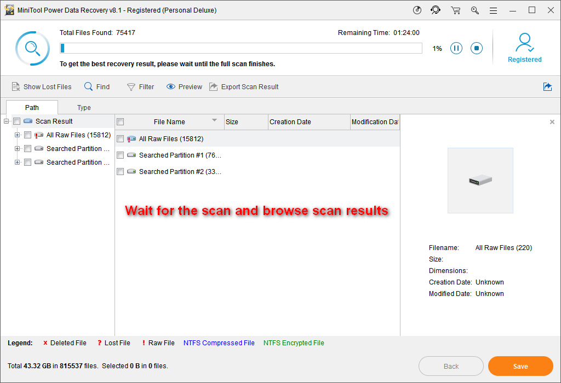Sort by Modification Date column

tap(375, 122)
